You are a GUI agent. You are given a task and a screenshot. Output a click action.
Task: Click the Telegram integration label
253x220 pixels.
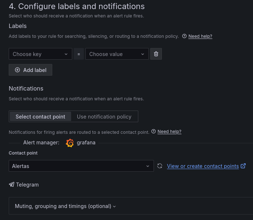click(x=27, y=185)
